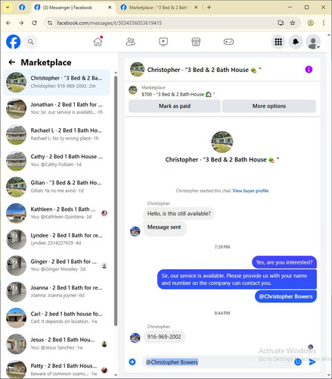Click the purple conversation information icon
The height and width of the screenshot is (379, 332).
[x=309, y=70]
